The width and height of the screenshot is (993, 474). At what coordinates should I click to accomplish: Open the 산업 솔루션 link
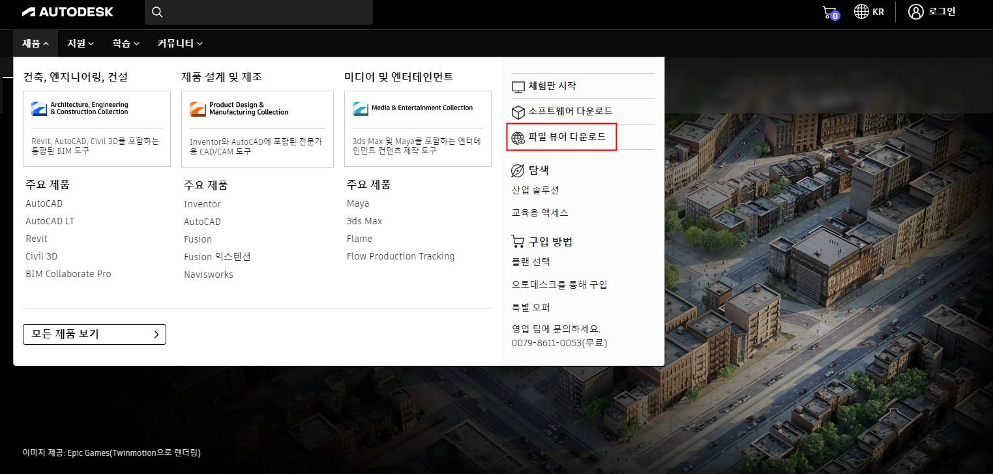pos(535,190)
